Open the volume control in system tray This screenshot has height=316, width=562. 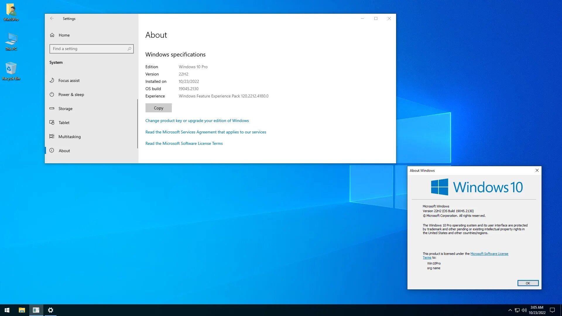click(x=524, y=310)
